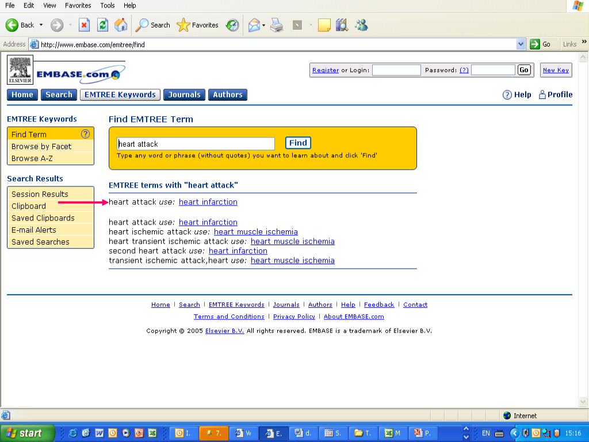This screenshot has height=442, width=589.
Task: Launch Windows Media Player from Quick Launch
Action: (126, 433)
